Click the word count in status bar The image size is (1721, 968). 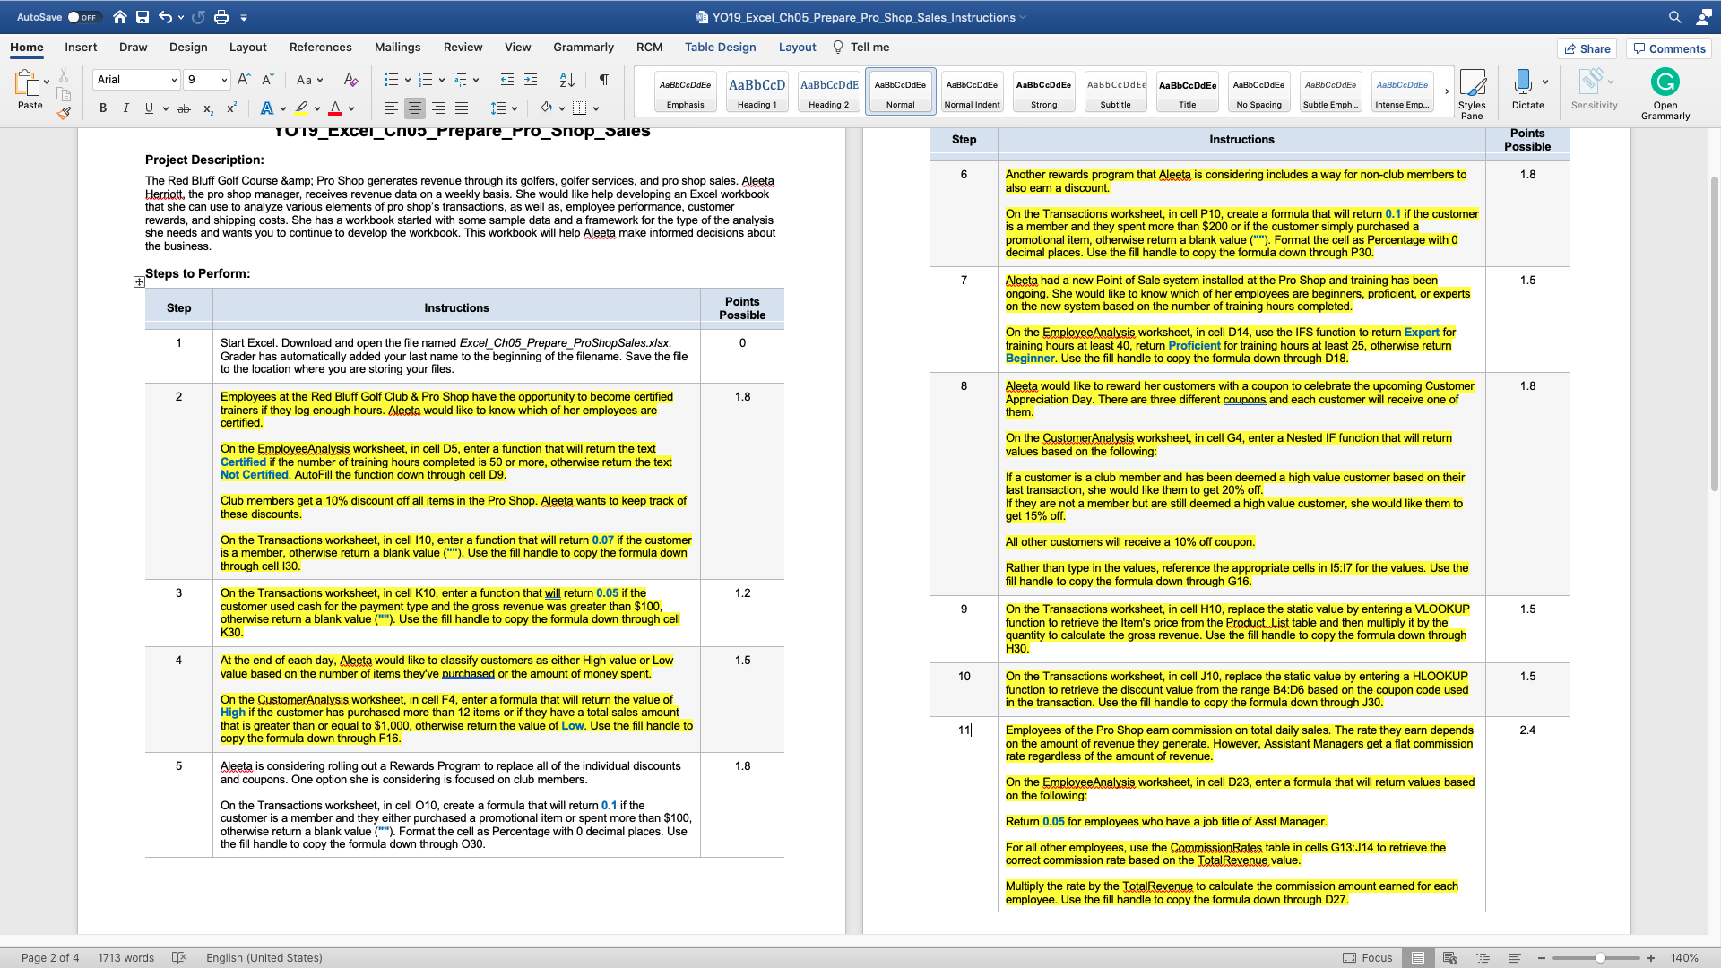tap(125, 958)
